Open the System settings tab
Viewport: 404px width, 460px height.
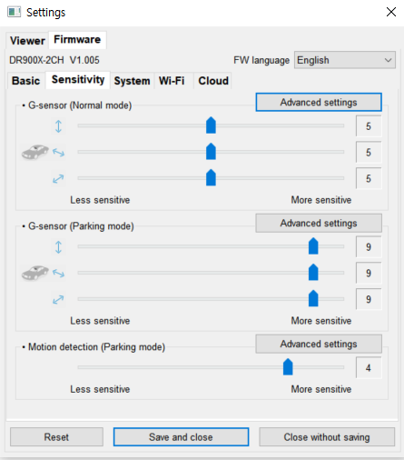pos(132,81)
